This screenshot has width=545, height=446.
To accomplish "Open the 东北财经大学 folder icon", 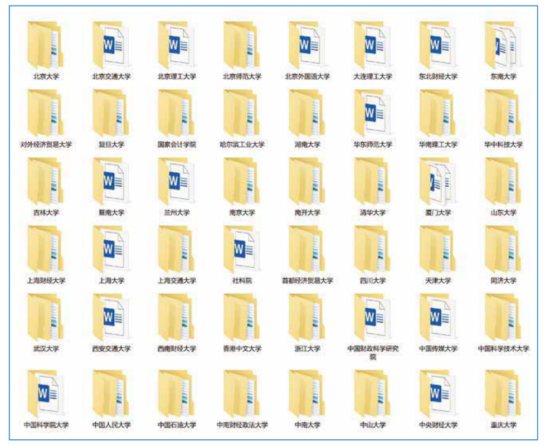I will pyautogui.click(x=438, y=45).
